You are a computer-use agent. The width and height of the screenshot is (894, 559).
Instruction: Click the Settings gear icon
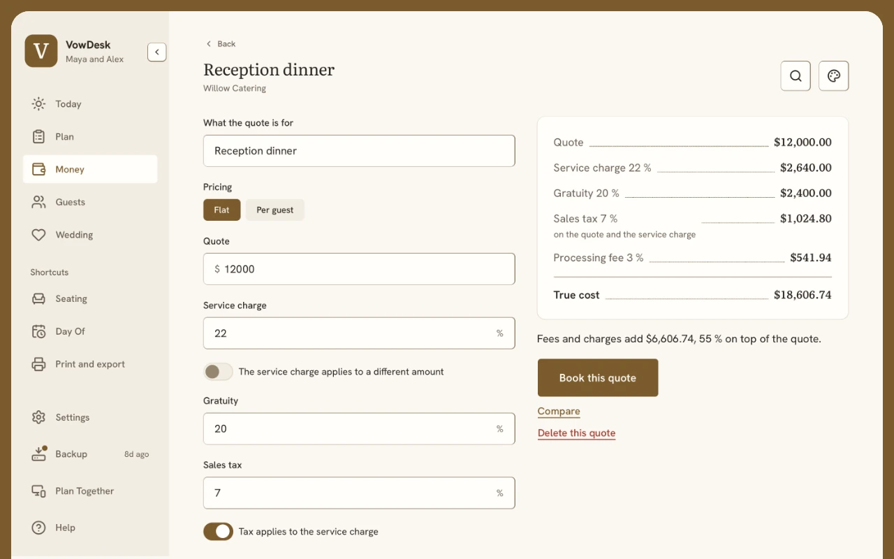(39, 417)
